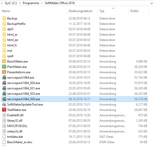Select the file name BasicMaker_ar.dwr
153x146 pixels.
[20, 142]
